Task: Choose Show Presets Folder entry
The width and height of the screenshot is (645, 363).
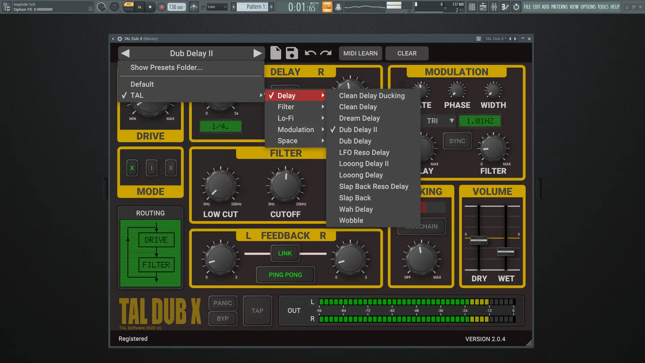Action: tap(166, 68)
